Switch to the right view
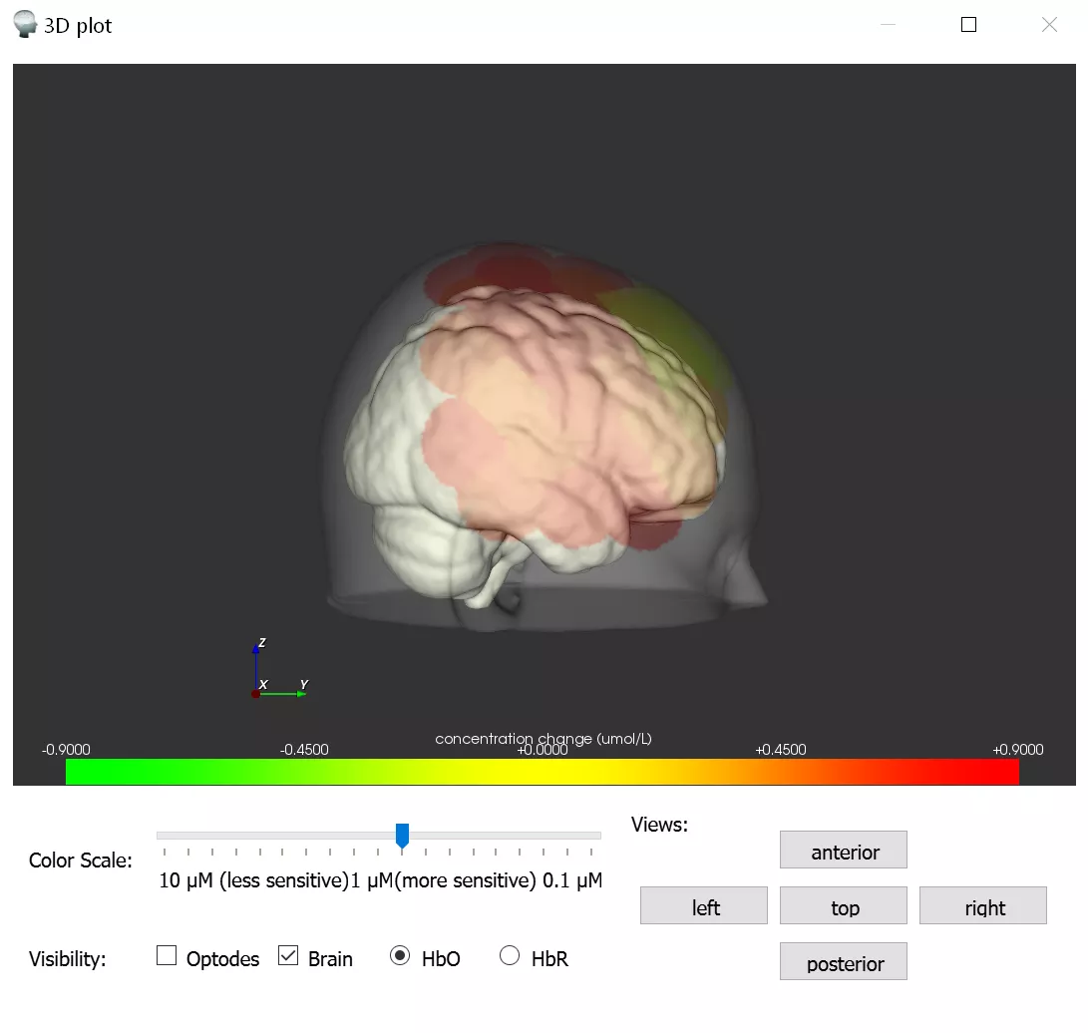This screenshot has width=1088, height=1033. (982, 906)
